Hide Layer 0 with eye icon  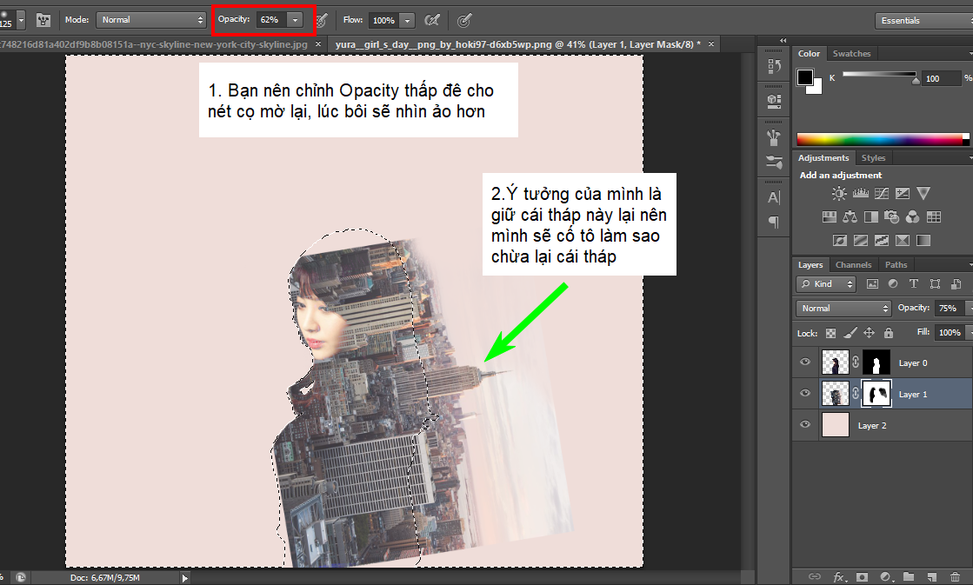click(805, 362)
